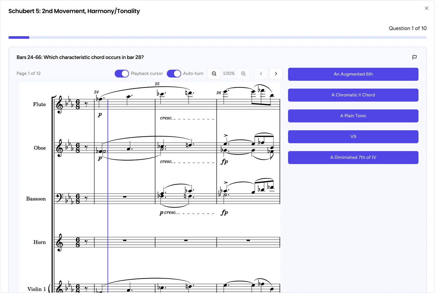The width and height of the screenshot is (435, 293).
Task: Flag this question with the flag icon
Action: 414,57
